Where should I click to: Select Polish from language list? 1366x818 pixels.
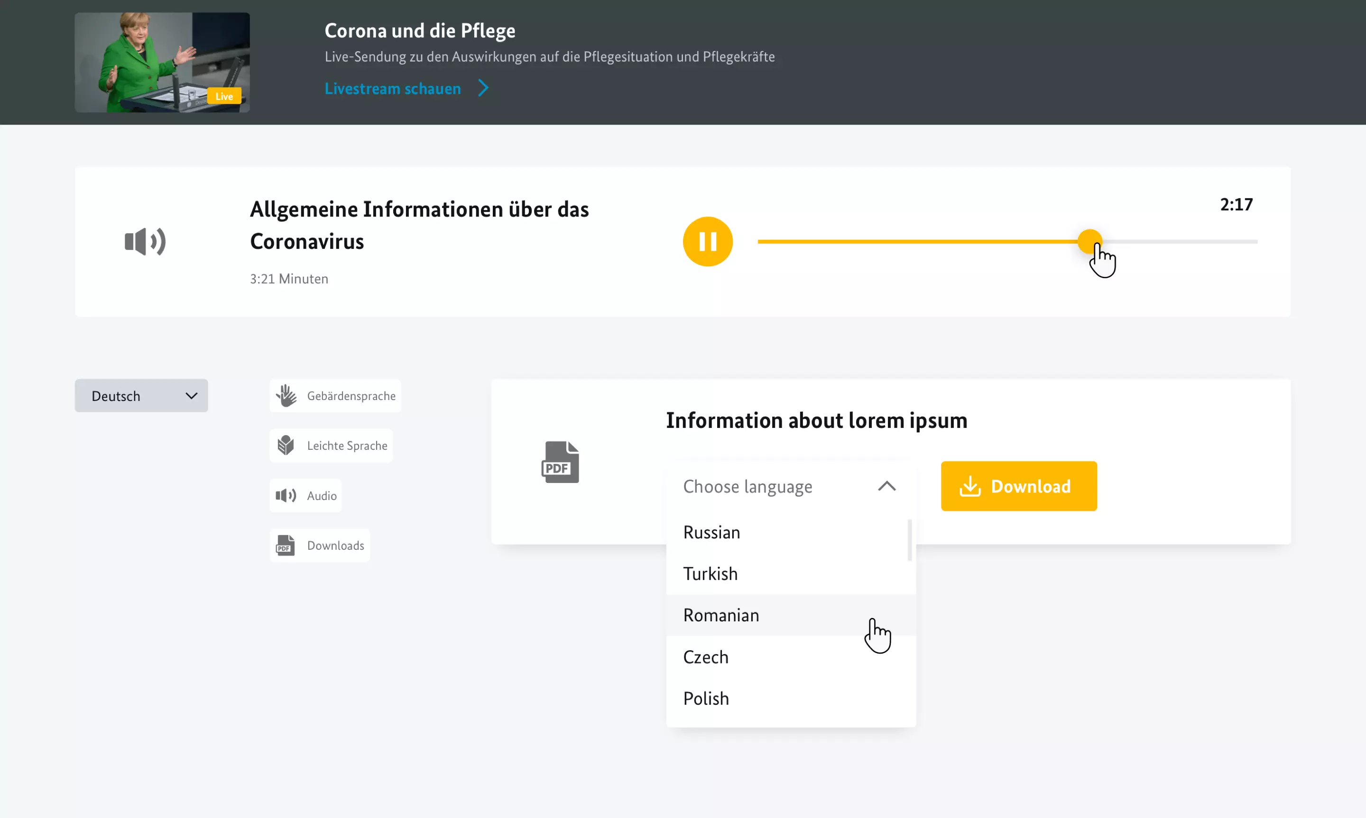coord(706,698)
